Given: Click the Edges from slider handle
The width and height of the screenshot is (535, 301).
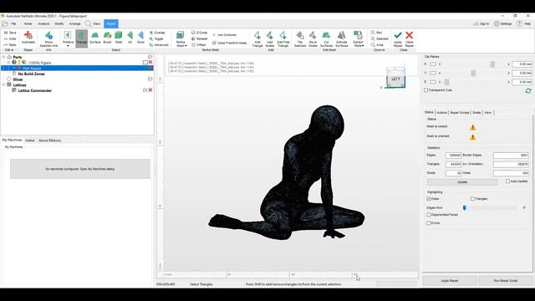Looking at the screenshot, I should pos(465,207).
